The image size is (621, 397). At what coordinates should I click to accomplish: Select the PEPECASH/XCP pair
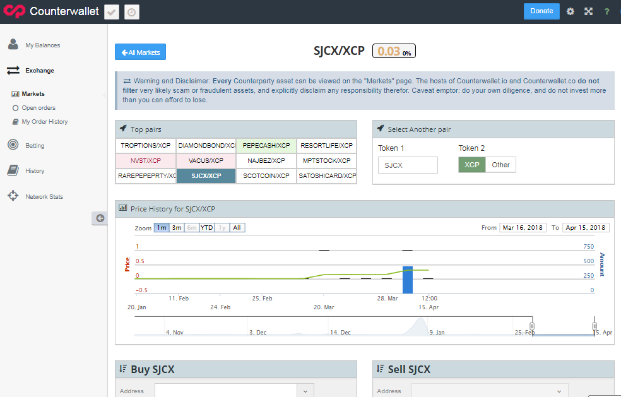pos(266,145)
